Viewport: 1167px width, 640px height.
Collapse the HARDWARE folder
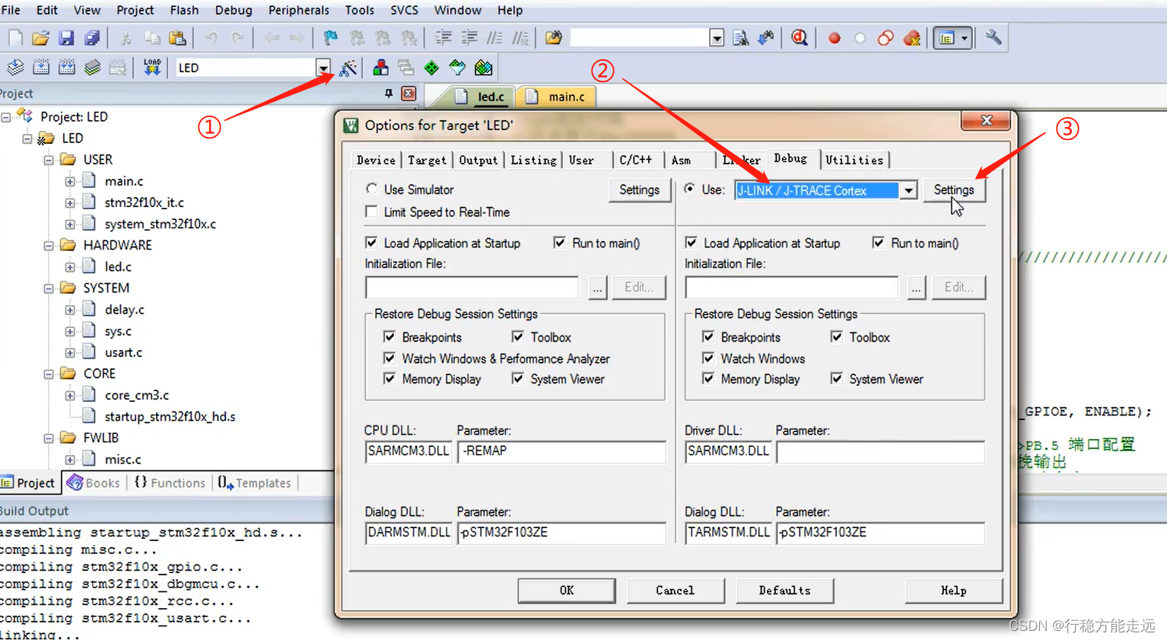pos(49,246)
